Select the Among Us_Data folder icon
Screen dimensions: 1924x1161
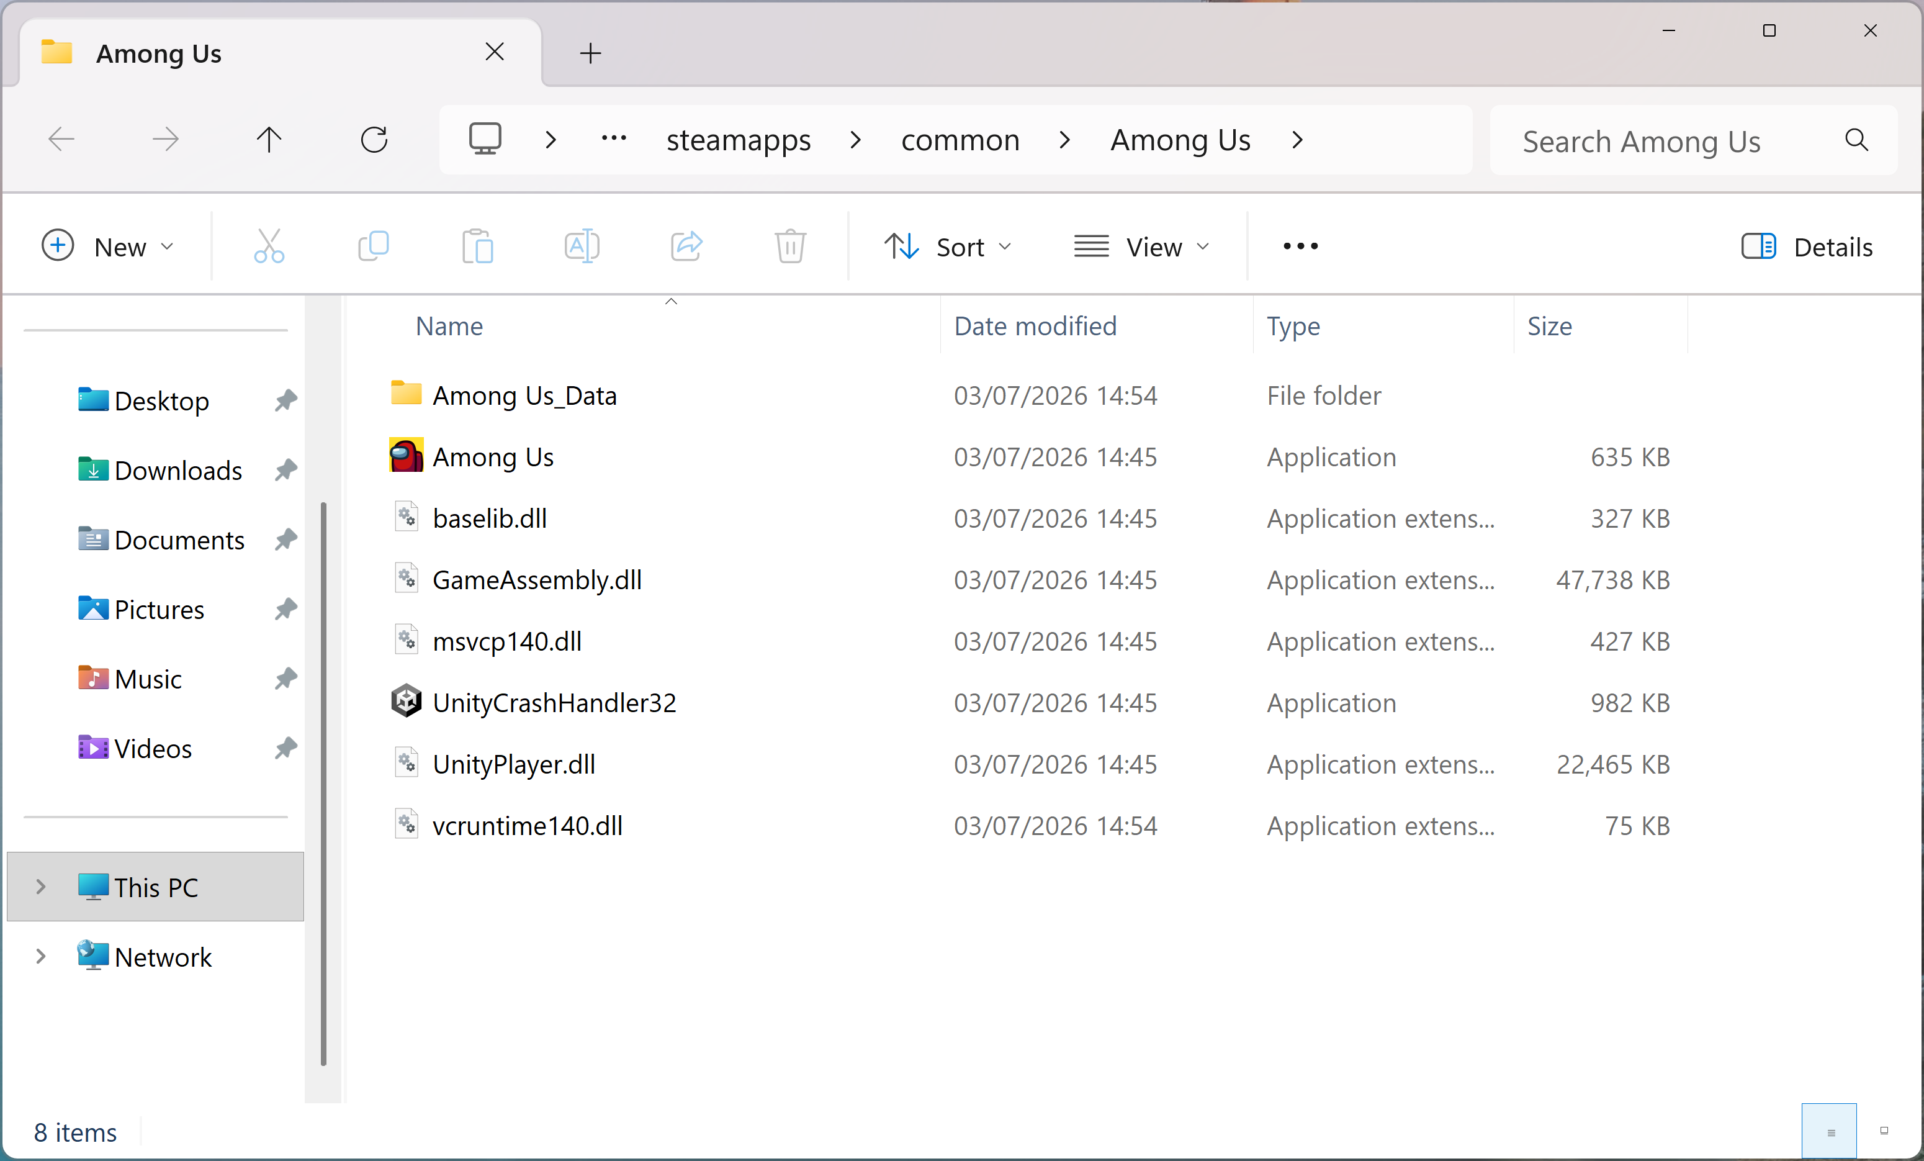tap(406, 393)
